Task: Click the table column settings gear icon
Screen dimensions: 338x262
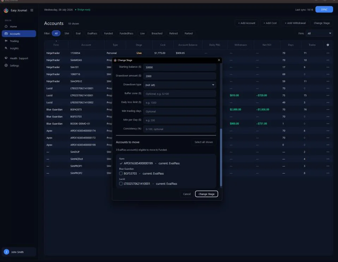Action: pos(328,45)
